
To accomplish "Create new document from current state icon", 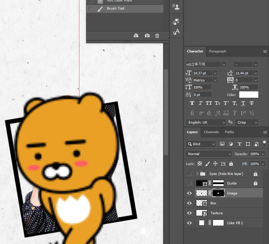I will (x=136, y=36).
